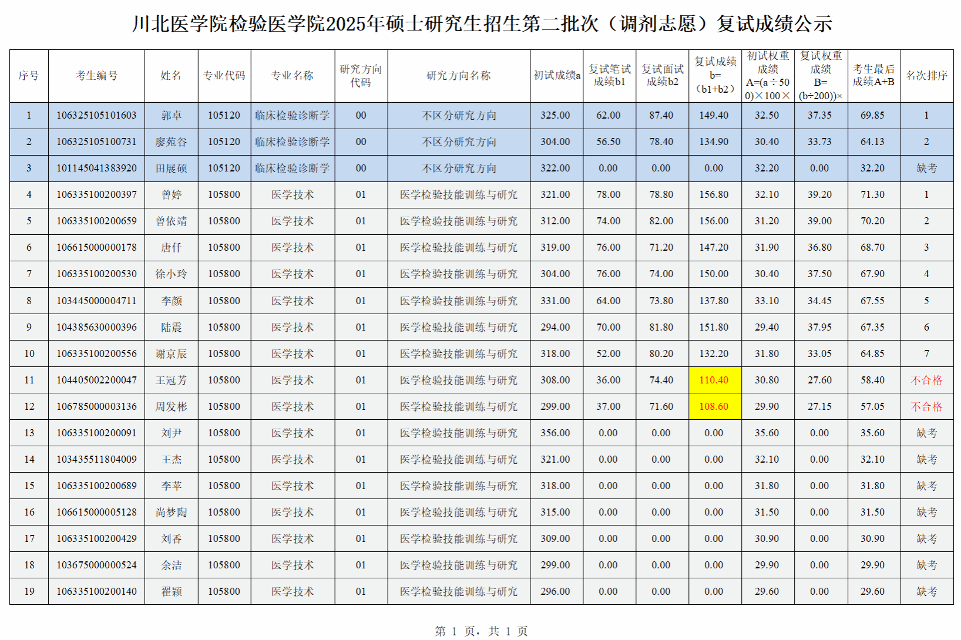
Task: Select red 不合格 status for 王冠芳
Action: coord(926,380)
